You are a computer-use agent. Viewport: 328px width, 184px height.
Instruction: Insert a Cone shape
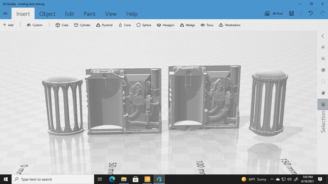pos(125,25)
